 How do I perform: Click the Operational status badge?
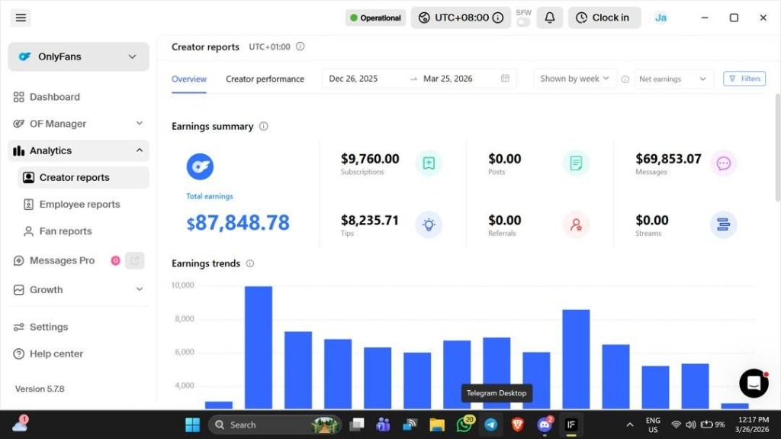pos(375,18)
